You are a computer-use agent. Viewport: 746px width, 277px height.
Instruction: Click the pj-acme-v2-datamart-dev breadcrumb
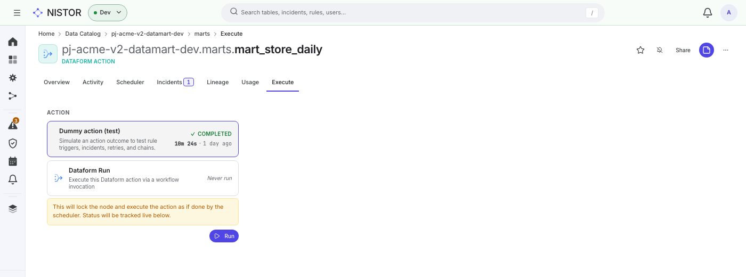tap(148, 34)
